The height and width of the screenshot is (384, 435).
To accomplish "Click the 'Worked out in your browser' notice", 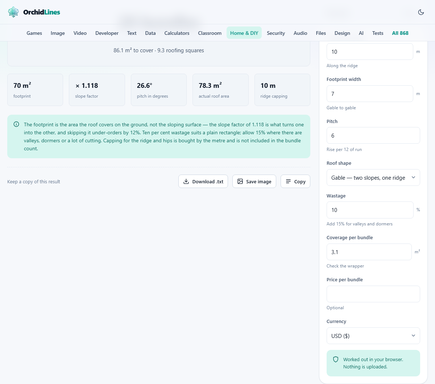I will point(373,363).
